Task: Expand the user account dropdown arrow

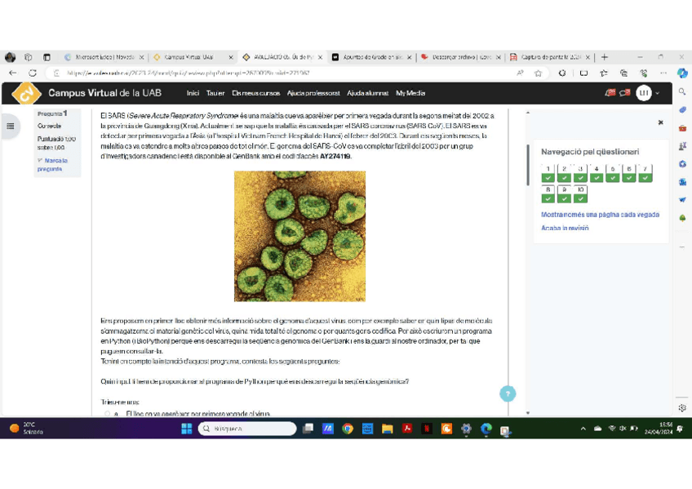Action: 658,93
